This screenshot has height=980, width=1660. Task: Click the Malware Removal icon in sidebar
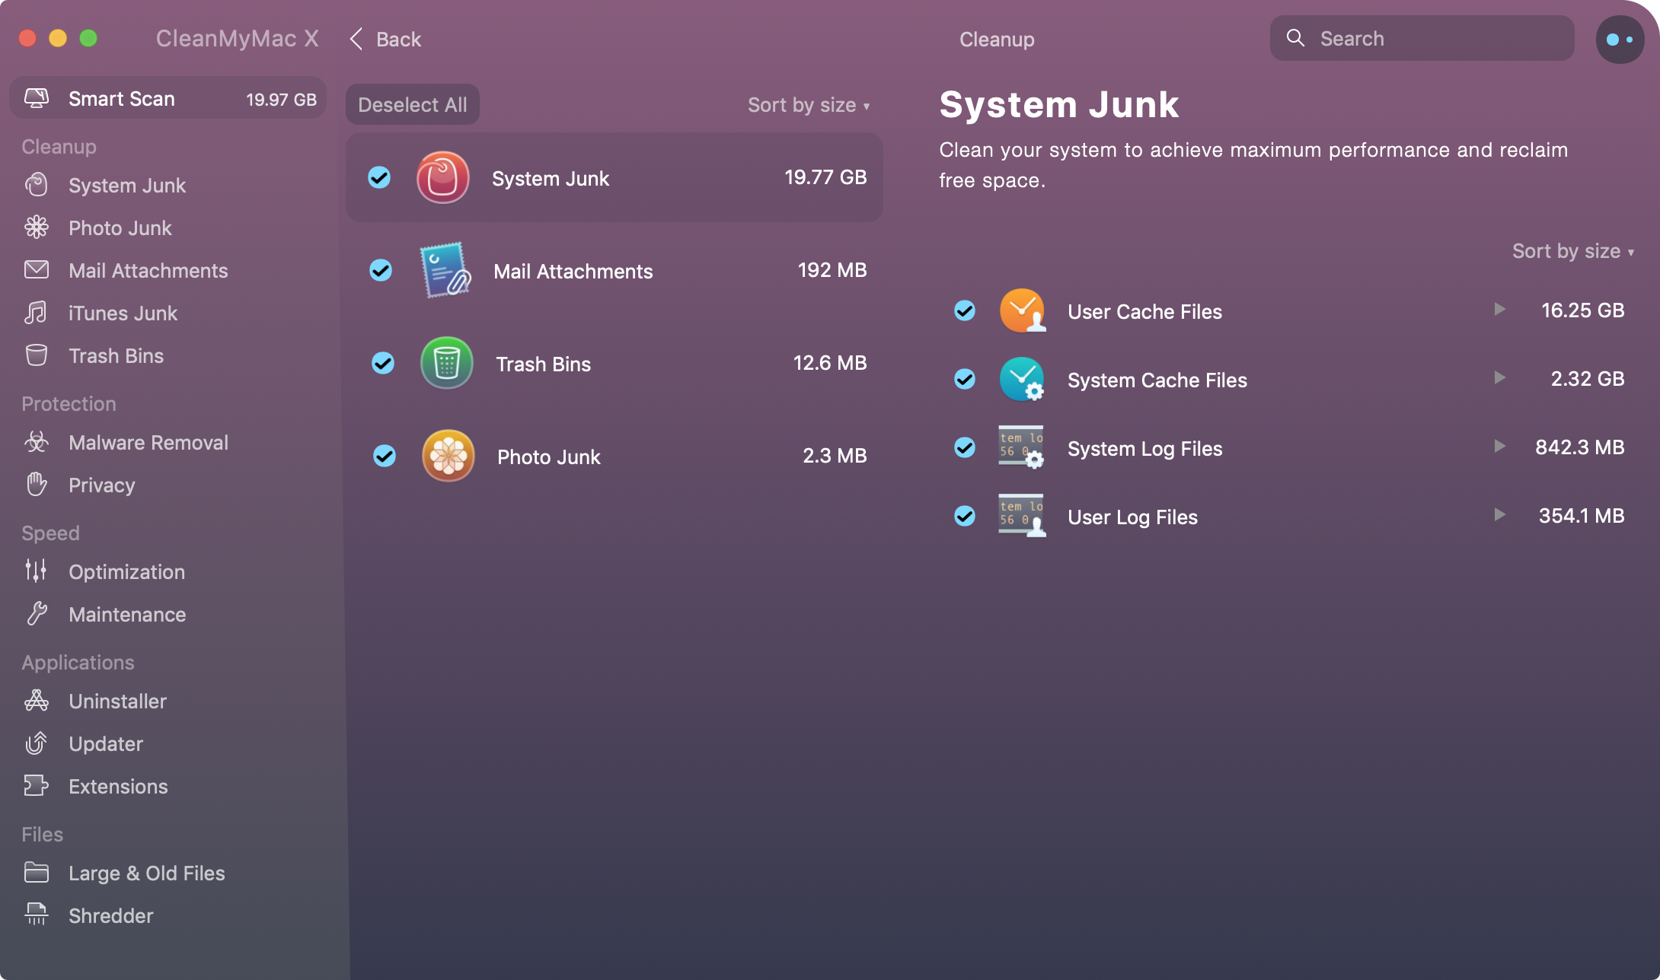tap(35, 441)
